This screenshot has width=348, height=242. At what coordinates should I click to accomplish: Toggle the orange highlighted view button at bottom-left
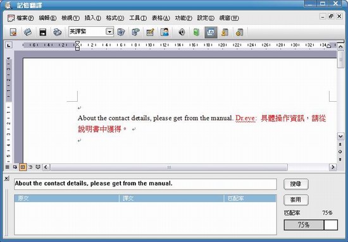pos(23,167)
